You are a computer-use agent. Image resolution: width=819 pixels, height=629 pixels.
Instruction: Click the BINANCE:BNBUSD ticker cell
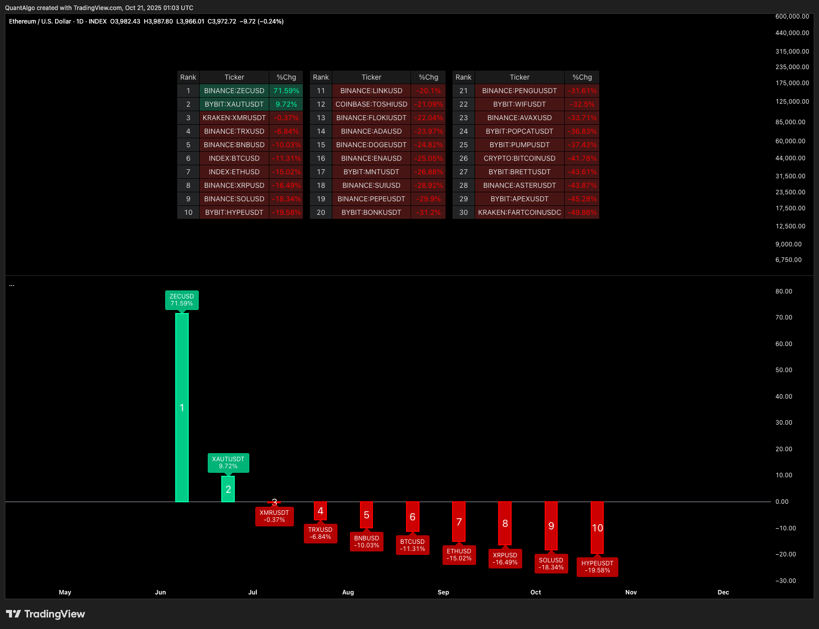(x=234, y=145)
